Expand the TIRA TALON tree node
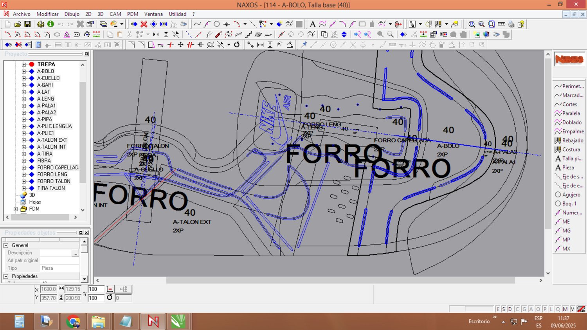This screenshot has height=330, width=587. click(24, 188)
